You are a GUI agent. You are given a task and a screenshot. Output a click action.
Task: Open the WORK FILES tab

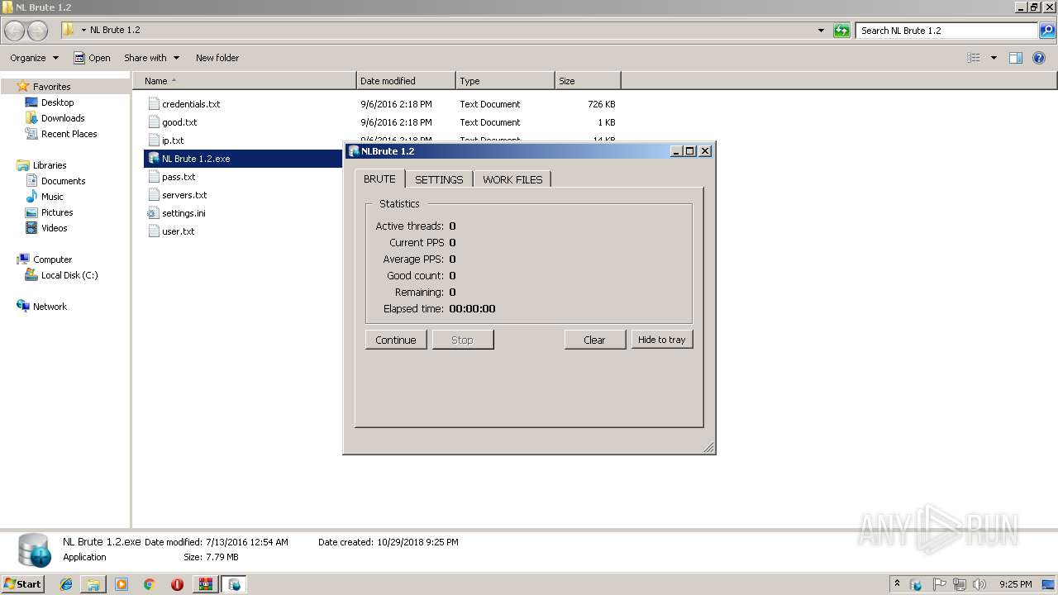click(x=512, y=179)
